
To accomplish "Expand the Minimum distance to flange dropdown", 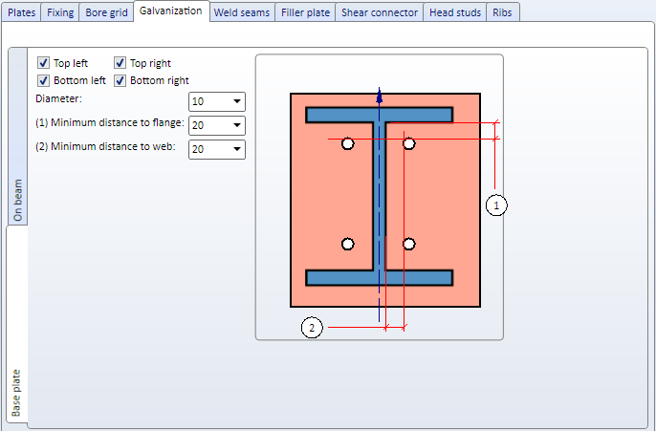I will [x=217, y=125].
